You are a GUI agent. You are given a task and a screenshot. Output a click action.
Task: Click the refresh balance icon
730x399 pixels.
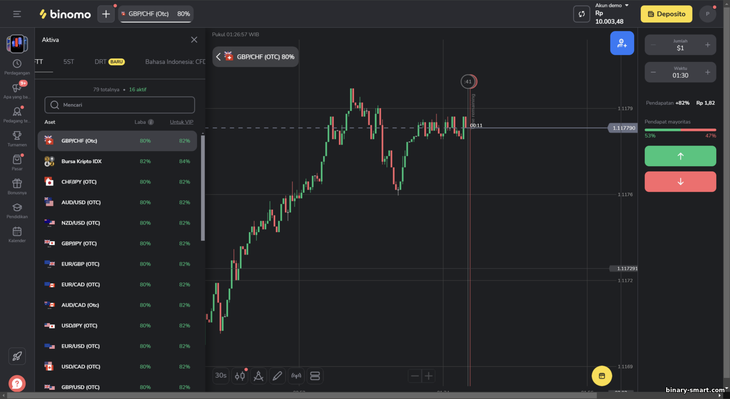tap(582, 14)
